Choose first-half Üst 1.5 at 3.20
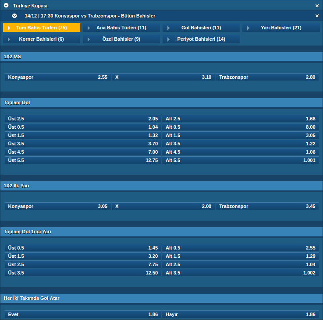 83,256
